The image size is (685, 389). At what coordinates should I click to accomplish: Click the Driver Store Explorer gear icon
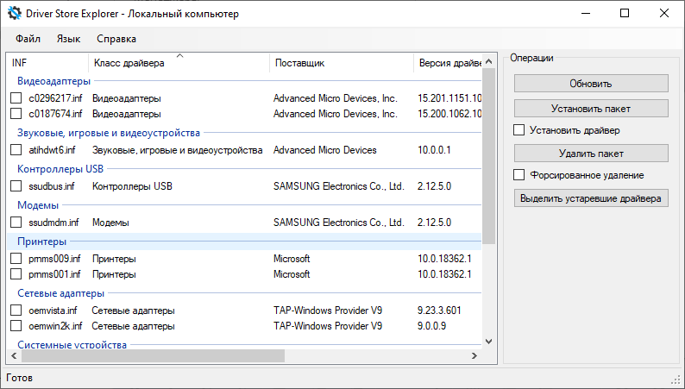click(x=15, y=14)
